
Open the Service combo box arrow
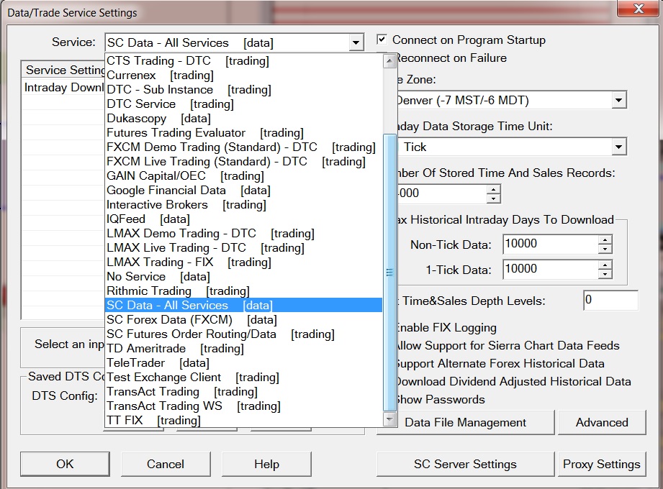click(x=356, y=42)
